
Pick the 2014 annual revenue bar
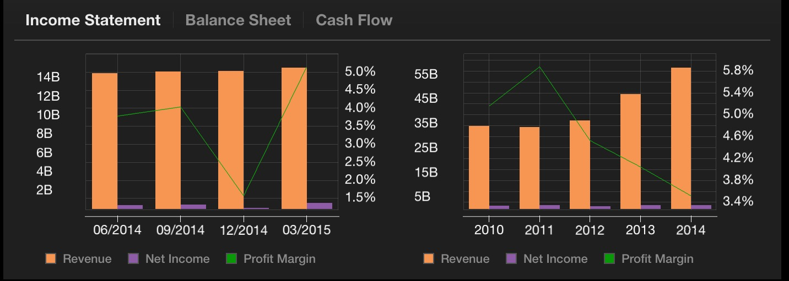tap(681, 138)
